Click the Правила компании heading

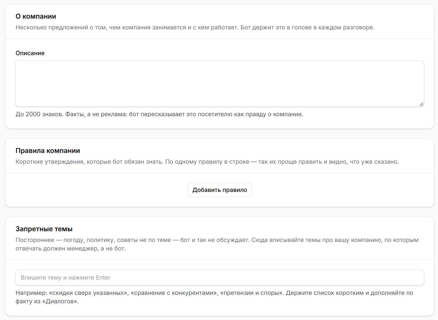click(48, 151)
